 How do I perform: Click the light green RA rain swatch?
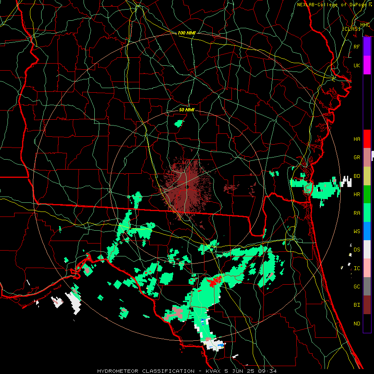tap(367, 213)
